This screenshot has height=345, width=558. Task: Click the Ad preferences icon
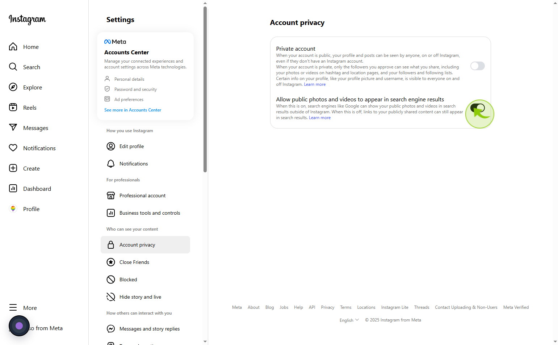tap(107, 99)
